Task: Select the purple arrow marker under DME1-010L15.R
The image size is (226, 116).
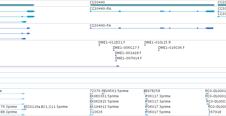Action: coord(145,45)
